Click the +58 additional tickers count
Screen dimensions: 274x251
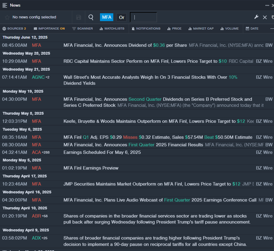(x=45, y=216)
